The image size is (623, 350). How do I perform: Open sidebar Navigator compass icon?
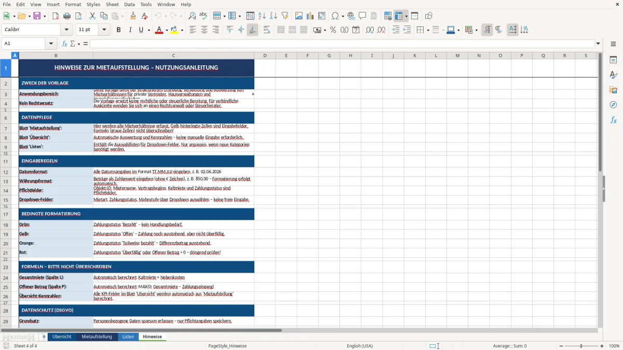click(x=613, y=105)
